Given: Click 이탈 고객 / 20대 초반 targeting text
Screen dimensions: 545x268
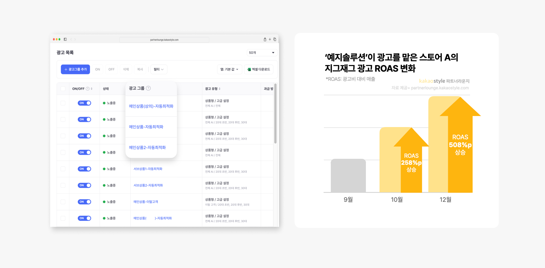Looking at the screenshot, I should [227, 205].
